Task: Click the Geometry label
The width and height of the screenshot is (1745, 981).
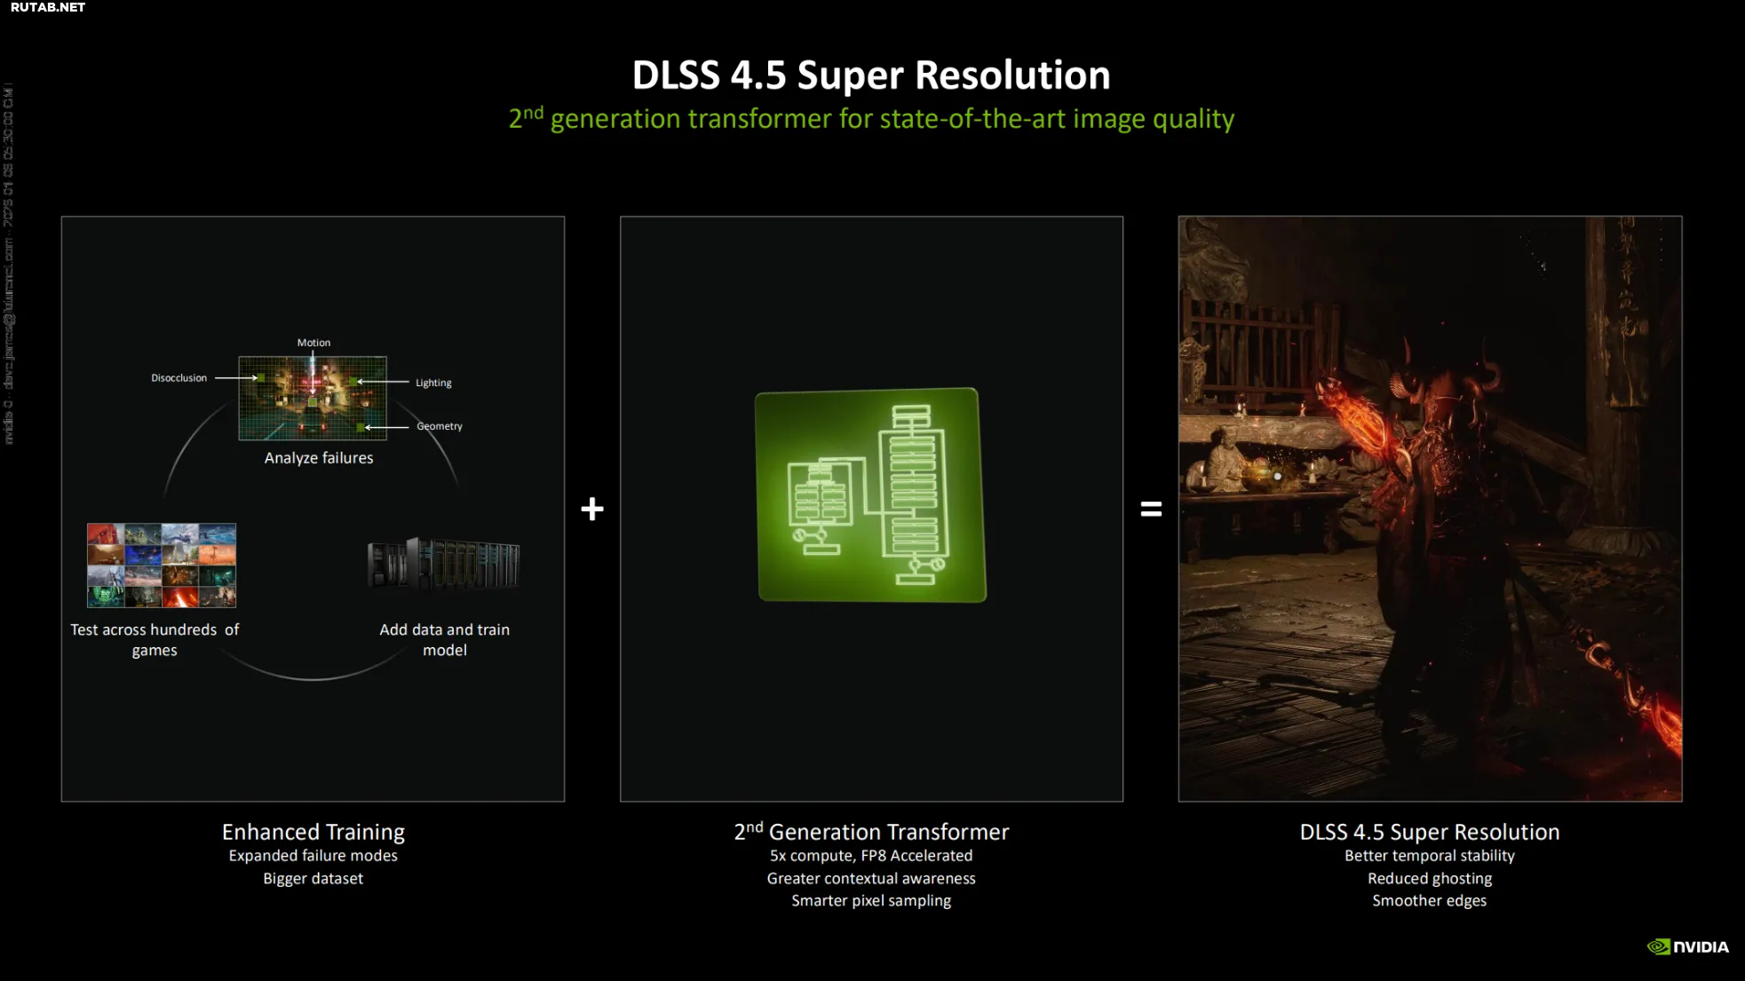Action: (439, 426)
